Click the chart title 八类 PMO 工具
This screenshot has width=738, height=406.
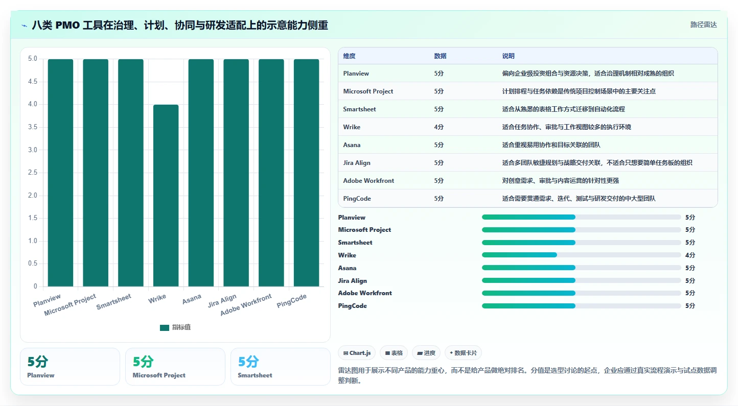click(x=180, y=25)
